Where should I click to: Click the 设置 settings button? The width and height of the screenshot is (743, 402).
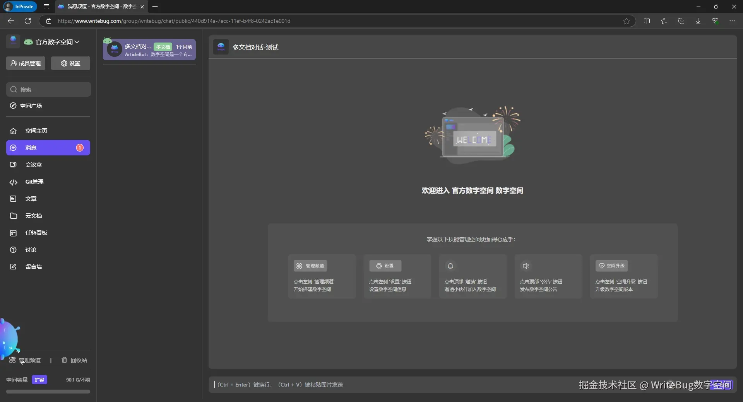pos(70,63)
